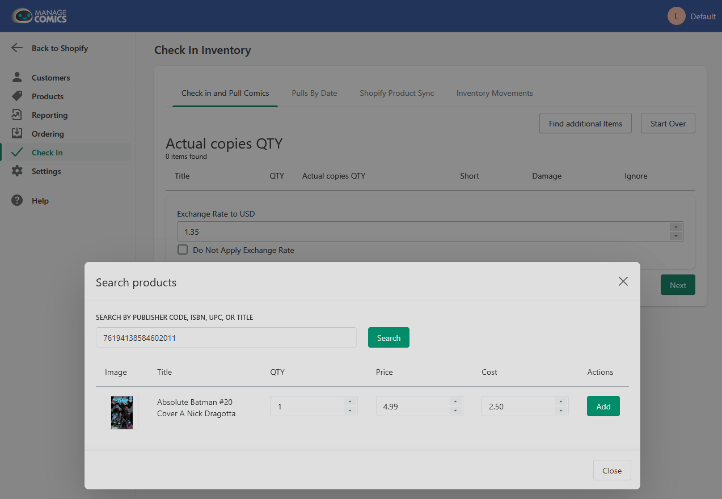Screen dimensions: 722x499
Task: Click the Settings gear icon
Action: click(x=17, y=171)
